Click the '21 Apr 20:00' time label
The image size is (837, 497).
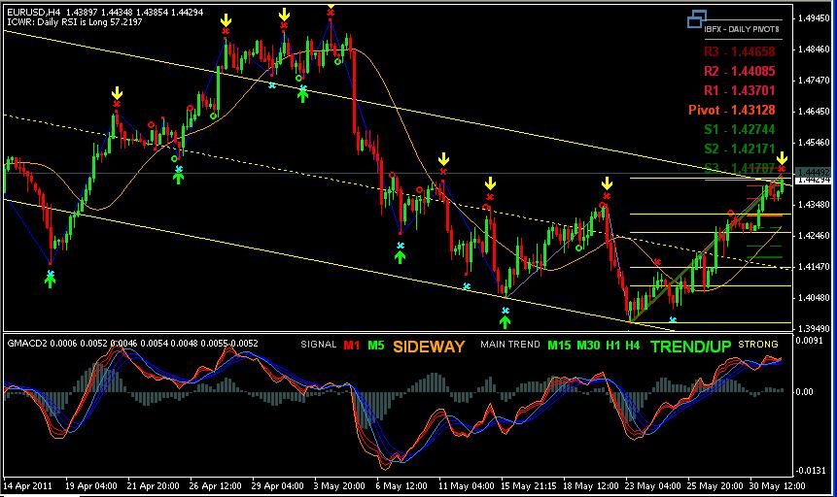tap(154, 485)
